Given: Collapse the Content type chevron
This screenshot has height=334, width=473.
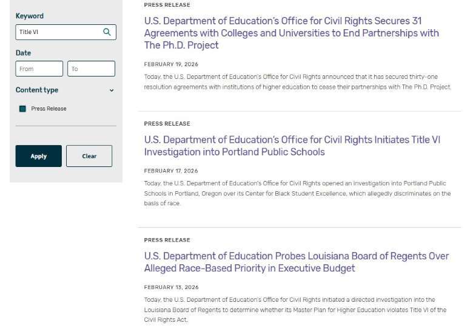Looking at the screenshot, I should tap(112, 90).
